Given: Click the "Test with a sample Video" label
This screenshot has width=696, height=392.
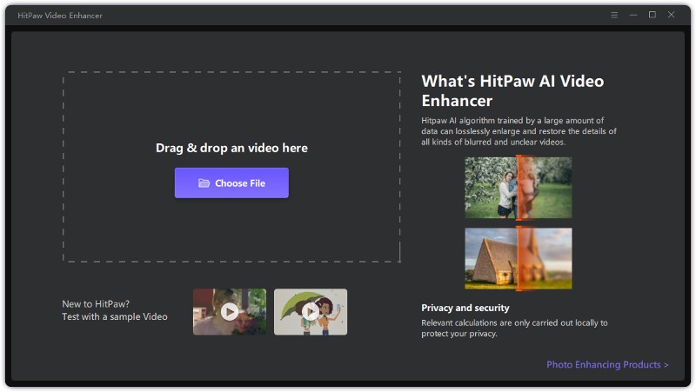Looking at the screenshot, I should 115,317.
